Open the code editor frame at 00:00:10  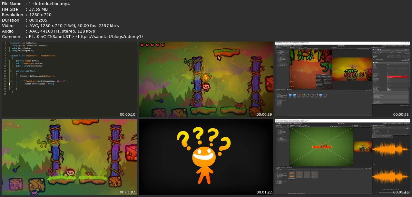[x=69, y=79]
